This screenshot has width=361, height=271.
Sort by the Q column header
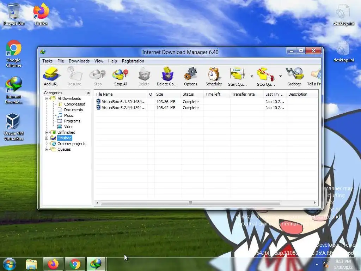point(151,94)
